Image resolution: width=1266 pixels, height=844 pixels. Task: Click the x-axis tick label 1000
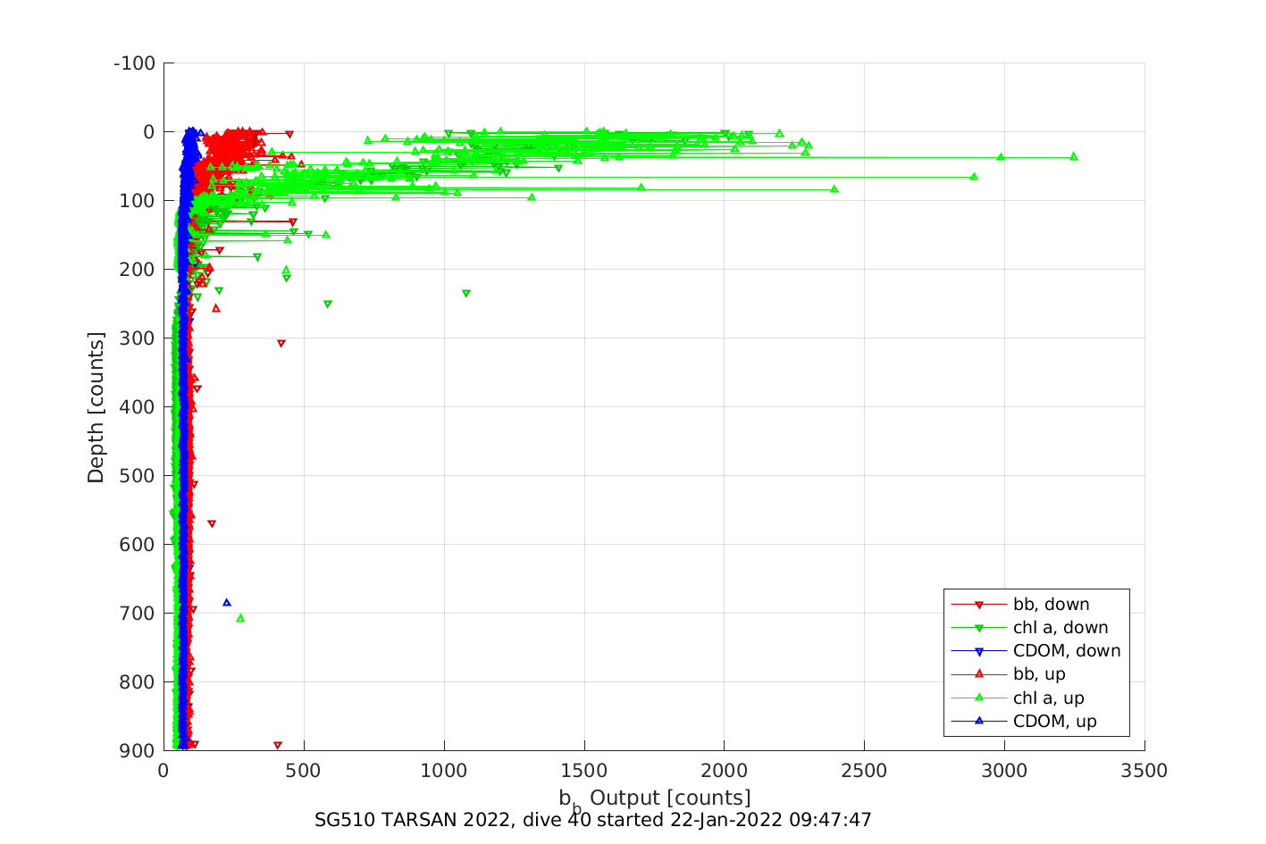tap(444, 771)
